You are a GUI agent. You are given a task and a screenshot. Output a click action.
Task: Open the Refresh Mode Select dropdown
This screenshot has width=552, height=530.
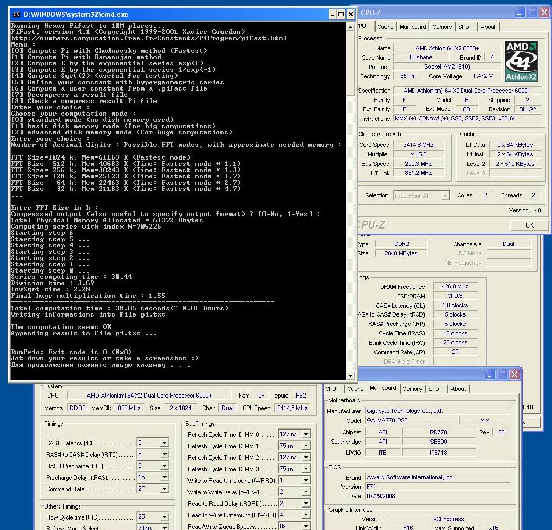click(164, 527)
